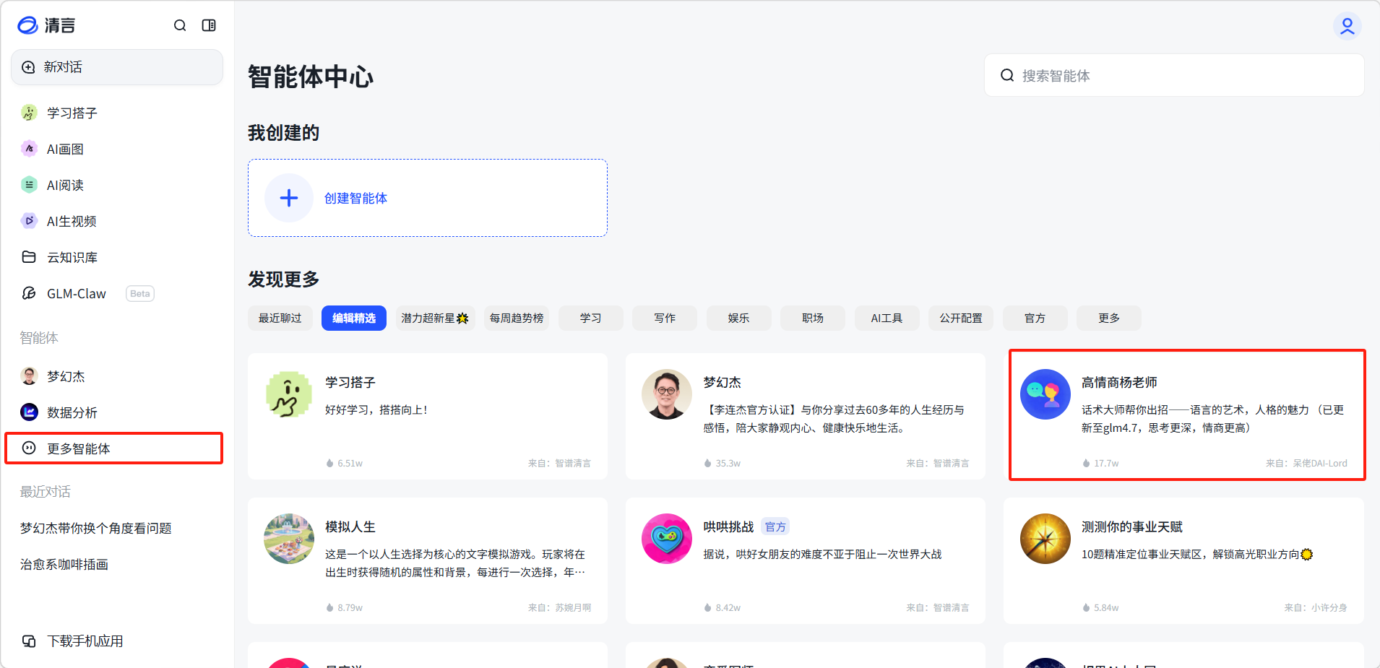The width and height of the screenshot is (1380, 668).
Task: Open 学习搭子 in the sidebar
Action: [72, 113]
